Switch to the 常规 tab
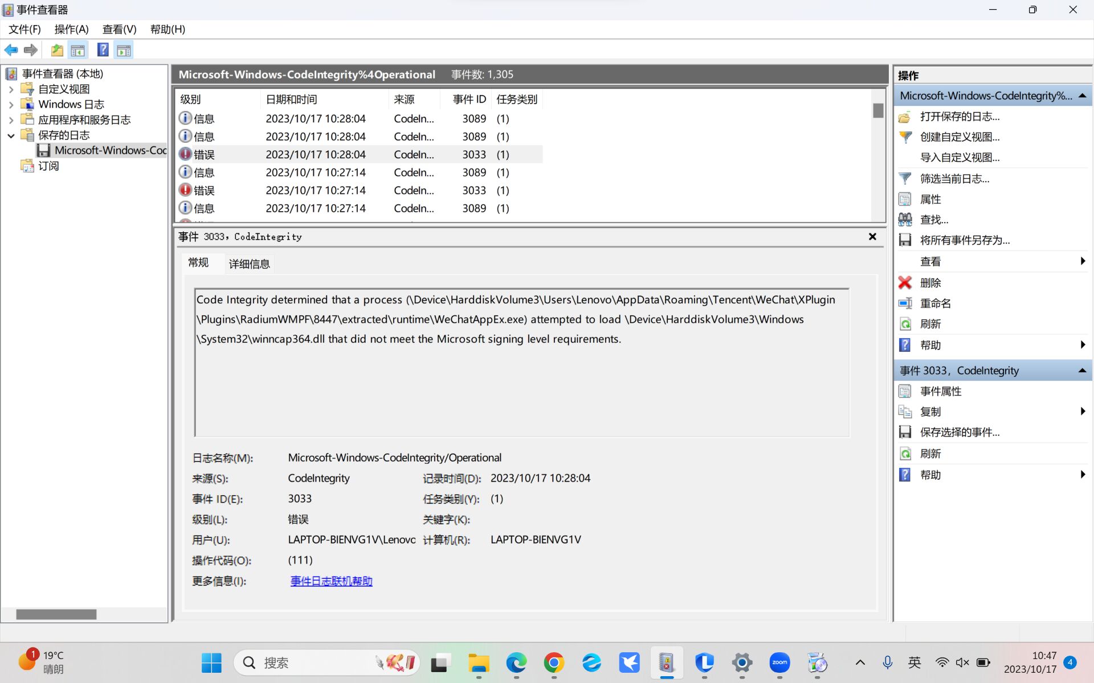The width and height of the screenshot is (1094, 683). point(198,262)
